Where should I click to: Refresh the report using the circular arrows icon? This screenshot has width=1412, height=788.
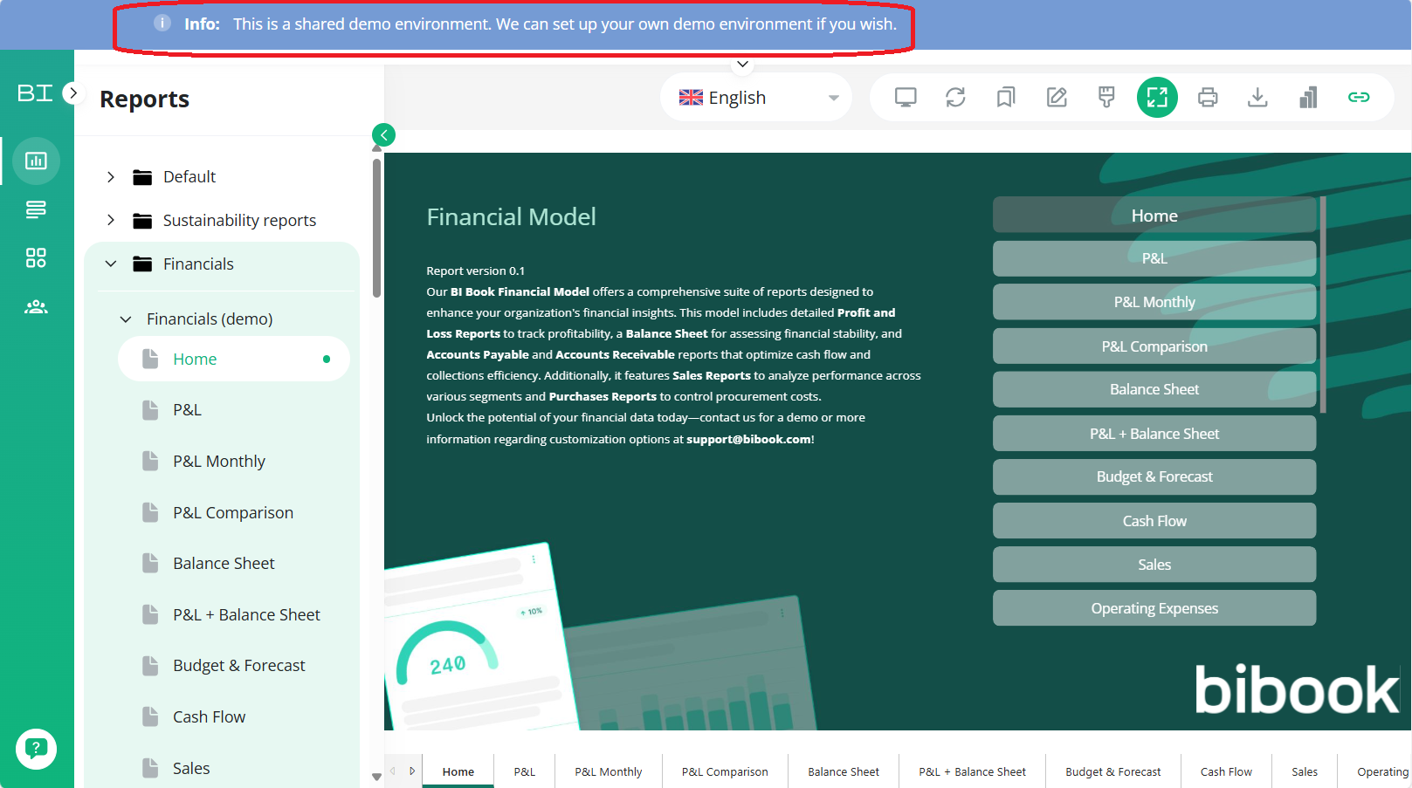pos(955,97)
